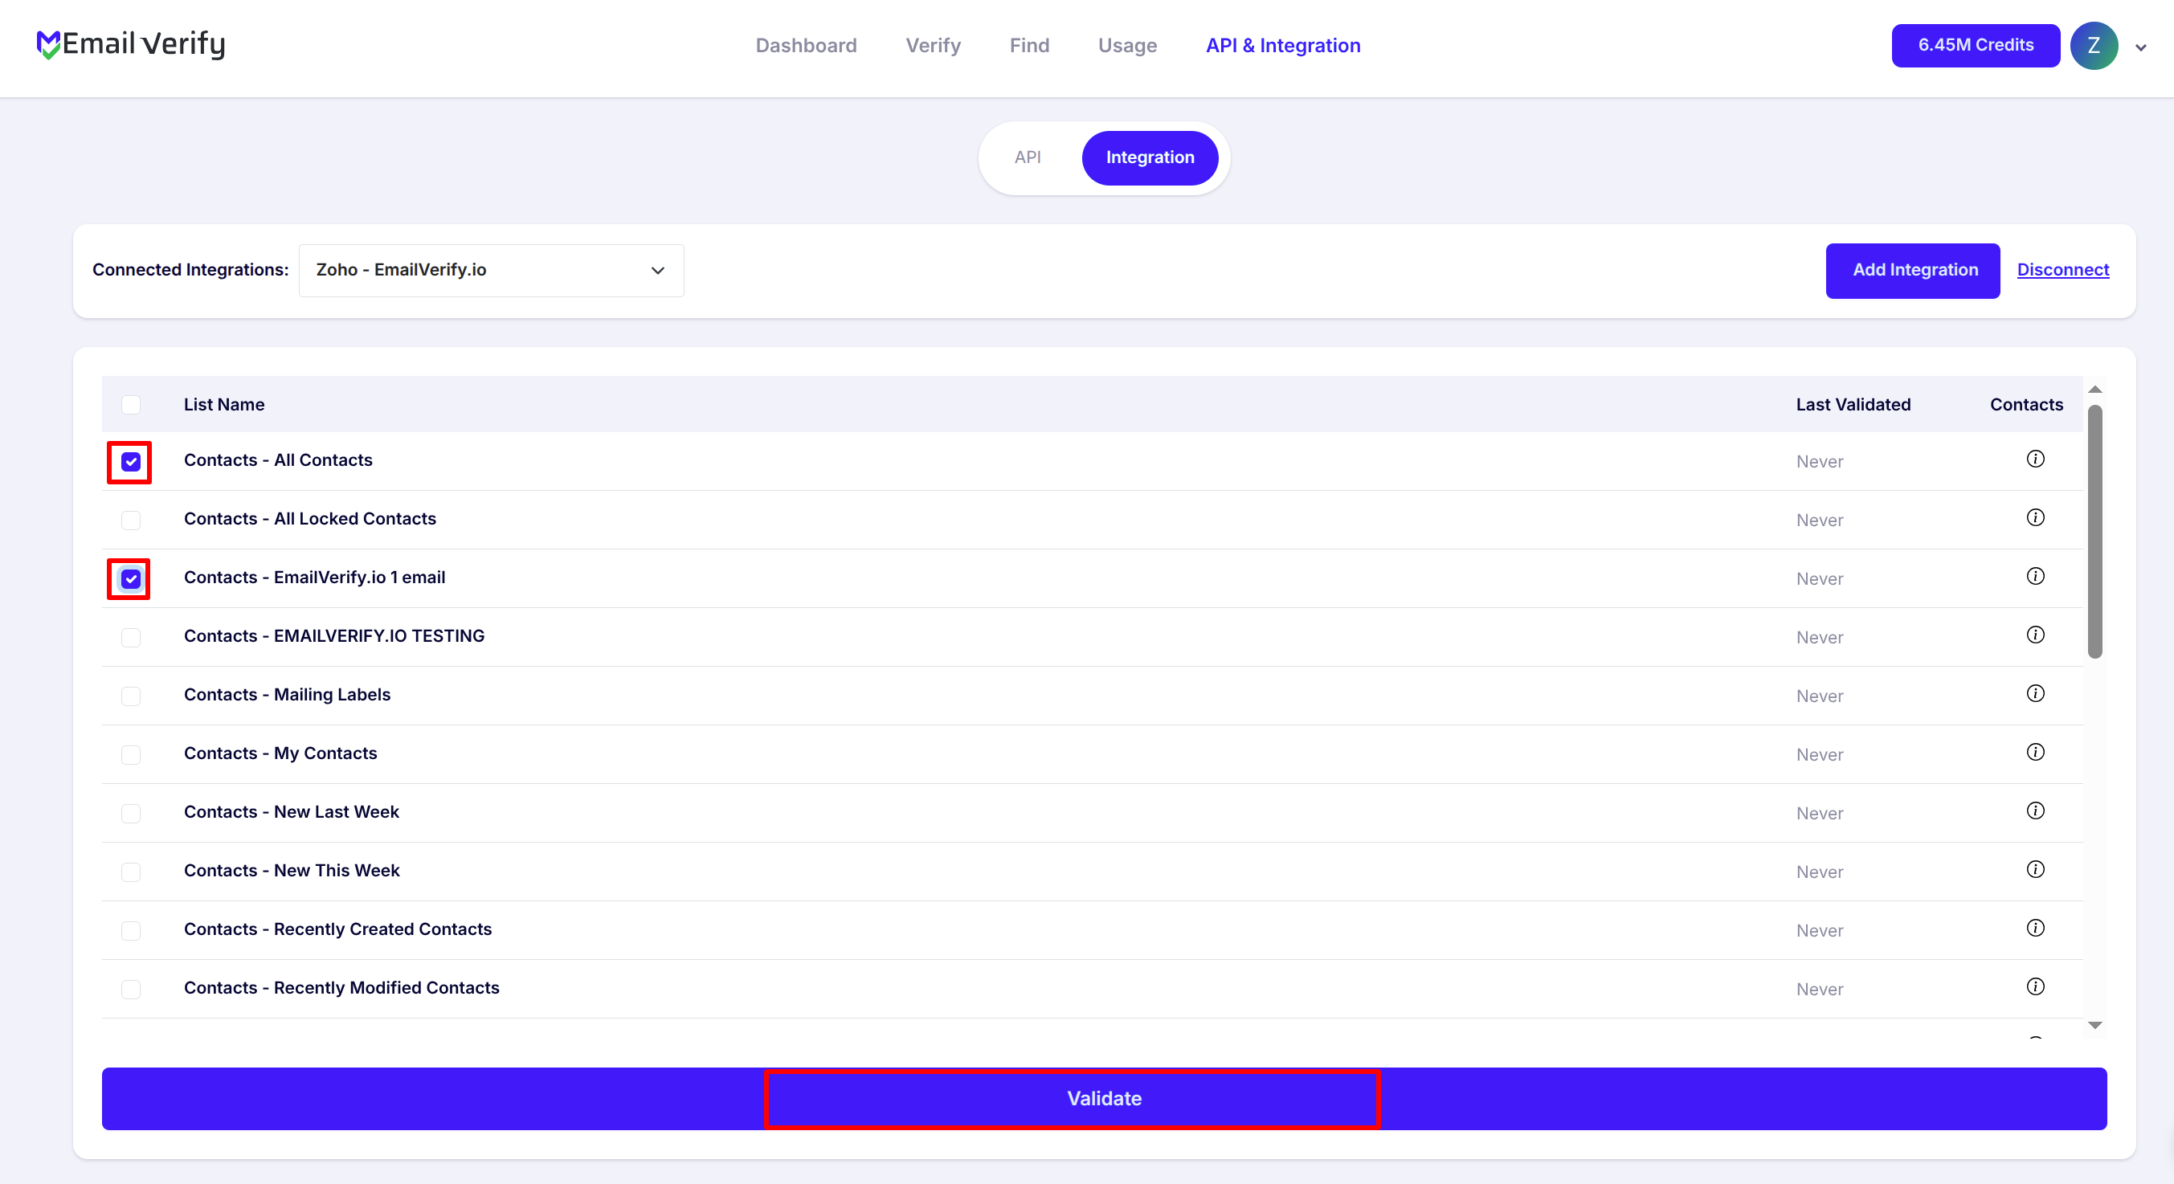Click 'Contacts - My Contacts' list name
The width and height of the screenshot is (2174, 1184).
coord(281,753)
